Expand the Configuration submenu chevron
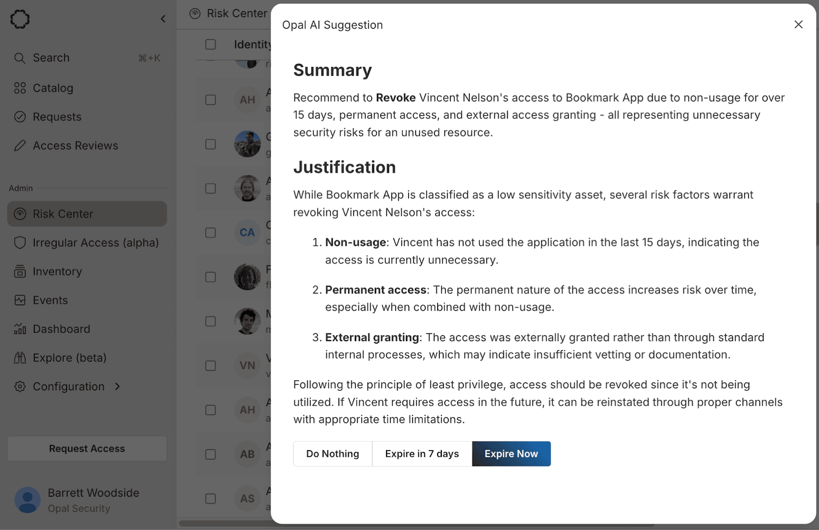The width and height of the screenshot is (819, 530). 118,387
